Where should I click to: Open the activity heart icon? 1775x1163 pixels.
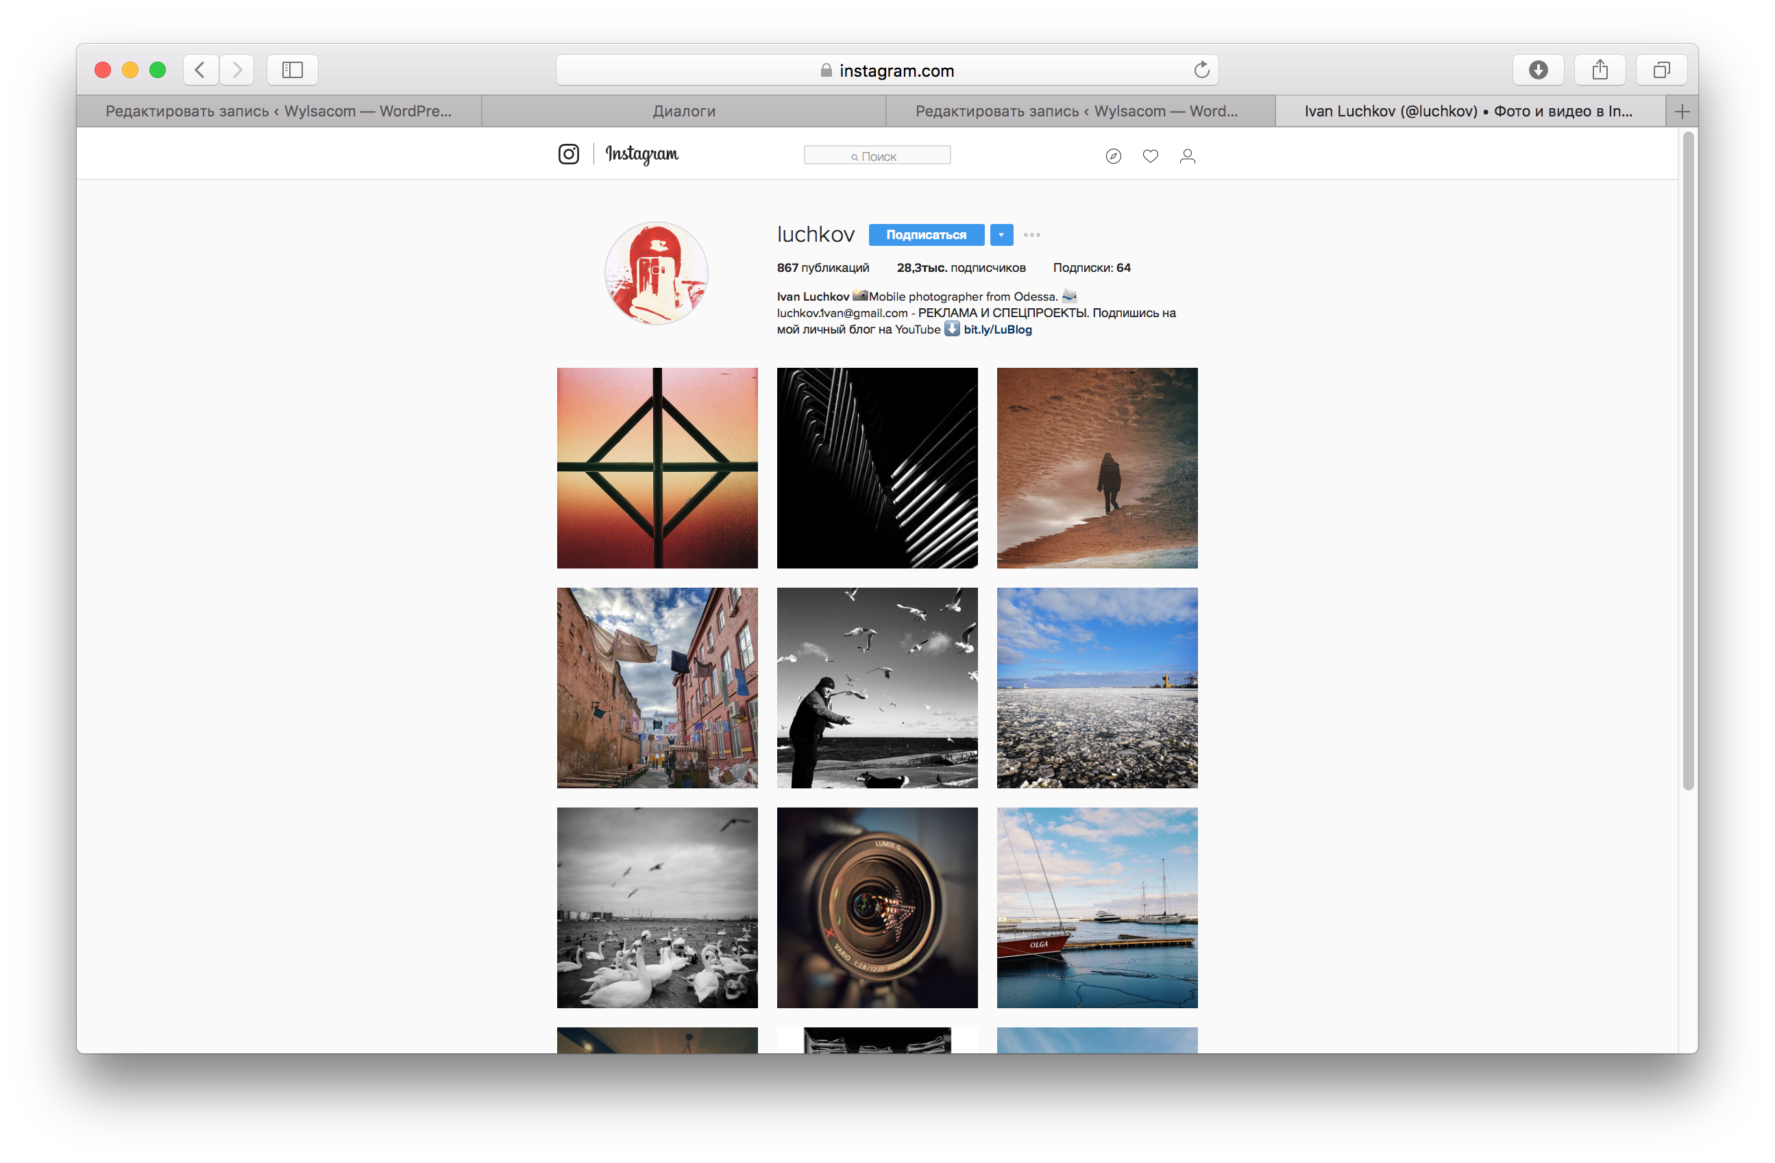pyautogui.click(x=1151, y=155)
